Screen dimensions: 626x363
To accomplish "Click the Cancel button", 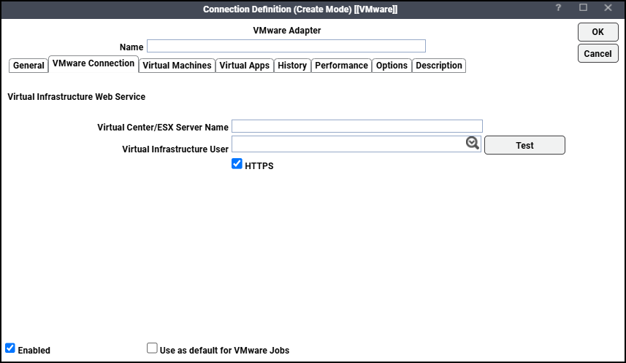I will tap(598, 53).
